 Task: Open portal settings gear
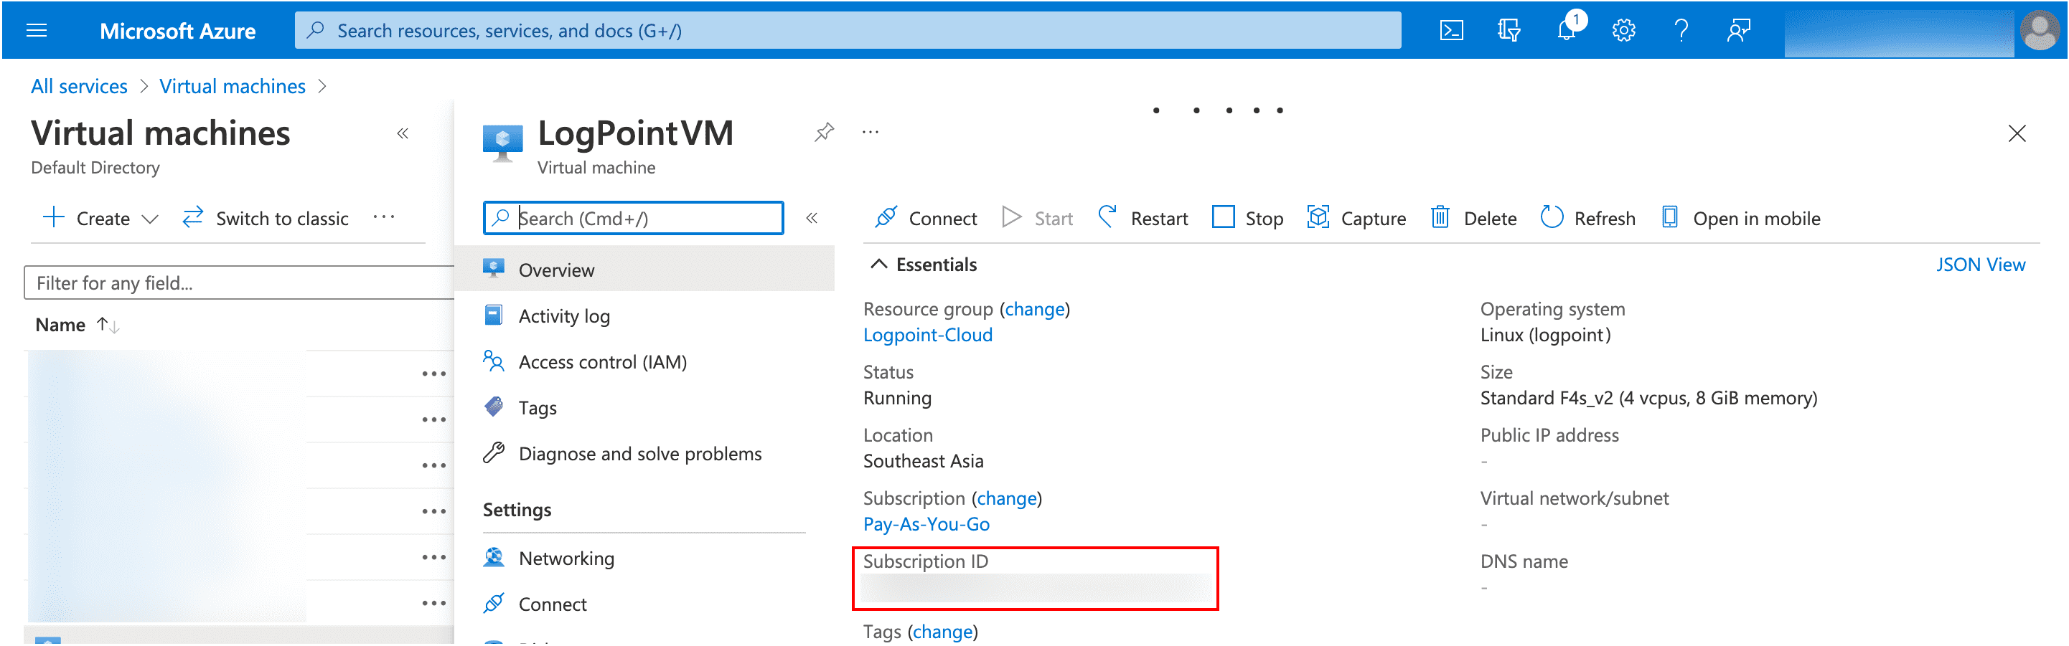pos(1623,29)
